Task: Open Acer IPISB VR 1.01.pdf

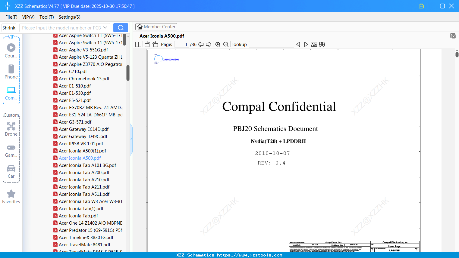Action: click(81, 143)
